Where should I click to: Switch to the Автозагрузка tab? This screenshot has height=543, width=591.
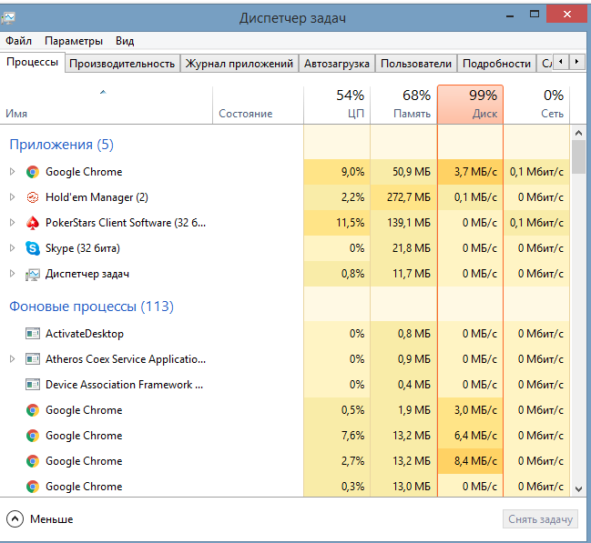(x=337, y=64)
